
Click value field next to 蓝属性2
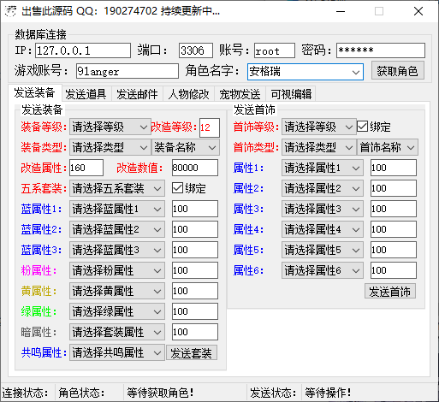pos(195,229)
